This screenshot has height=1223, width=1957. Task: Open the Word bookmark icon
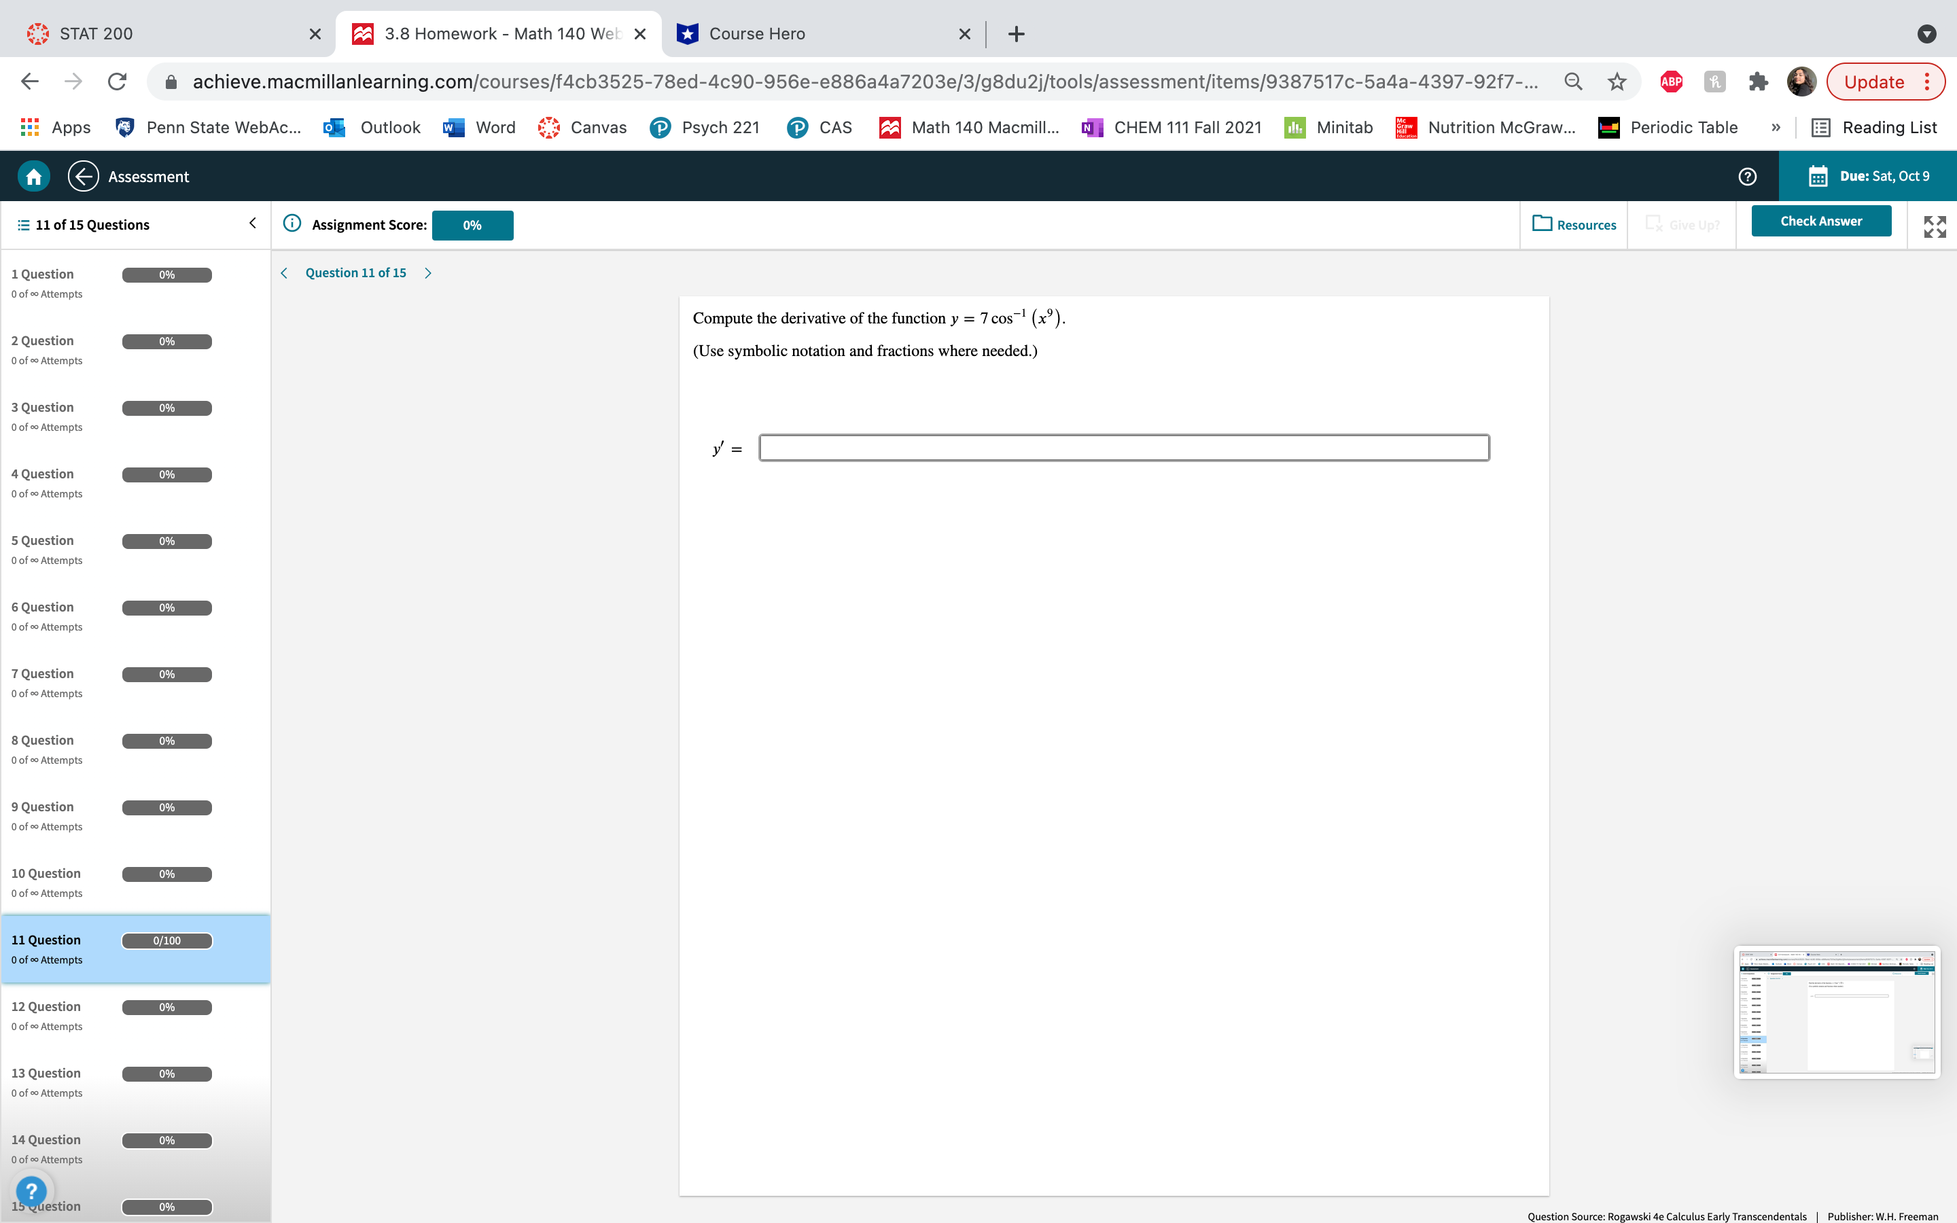click(455, 127)
